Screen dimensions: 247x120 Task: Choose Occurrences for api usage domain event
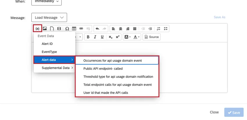click(117, 60)
